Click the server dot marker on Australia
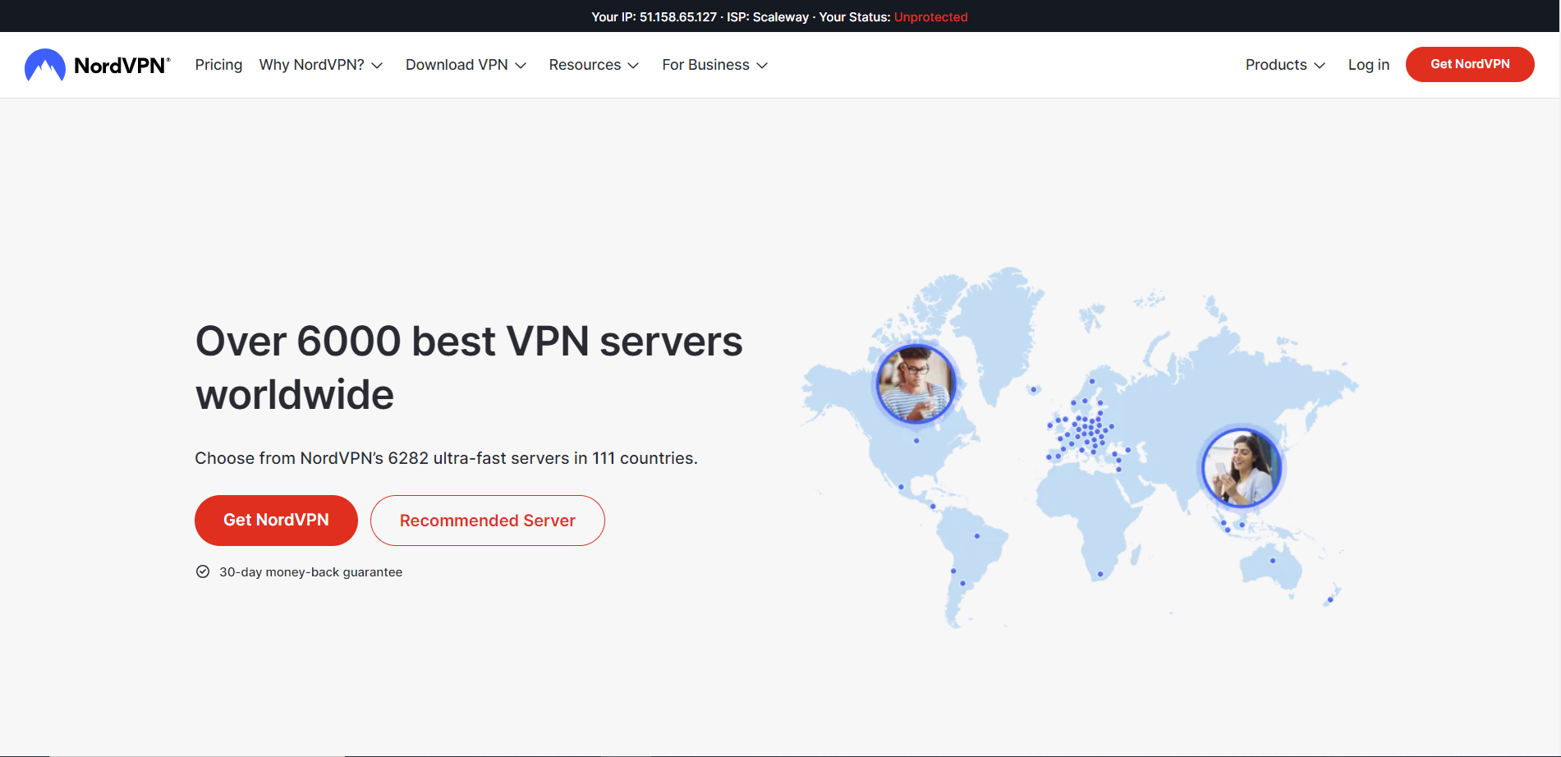Image resolution: width=1561 pixels, height=757 pixels. (x=1271, y=561)
